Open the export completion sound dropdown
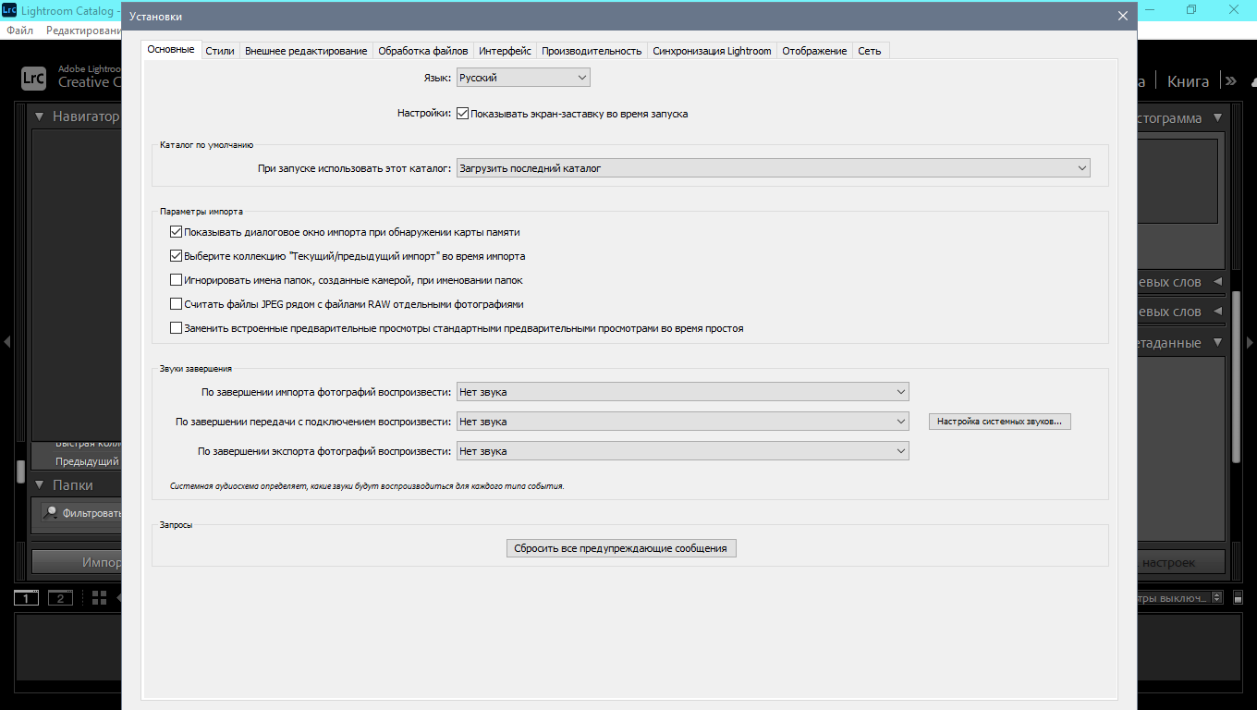This screenshot has width=1257, height=710. click(683, 451)
